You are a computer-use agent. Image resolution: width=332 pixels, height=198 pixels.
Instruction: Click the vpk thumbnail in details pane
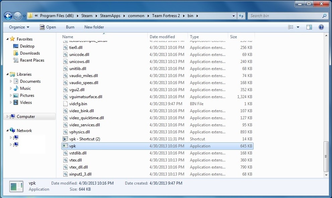point(16,186)
